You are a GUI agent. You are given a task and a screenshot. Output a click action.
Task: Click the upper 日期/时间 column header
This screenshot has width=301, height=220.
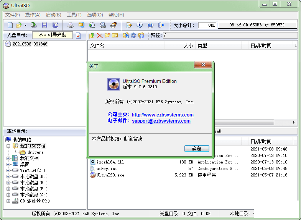(x=270, y=46)
